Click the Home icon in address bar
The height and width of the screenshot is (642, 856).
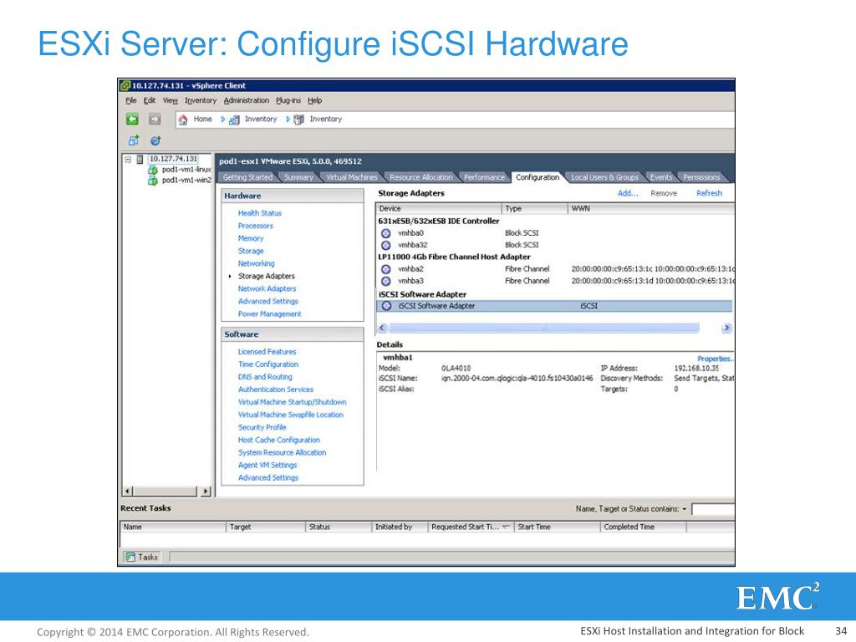click(x=183, y=120)
